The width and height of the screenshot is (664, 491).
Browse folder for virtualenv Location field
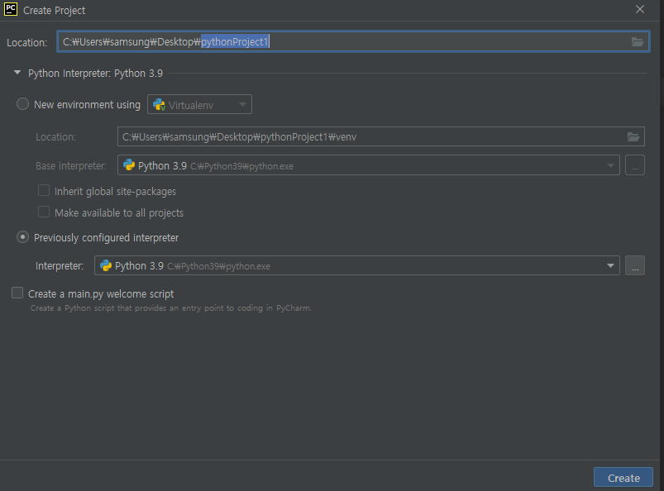coord(633,136)
